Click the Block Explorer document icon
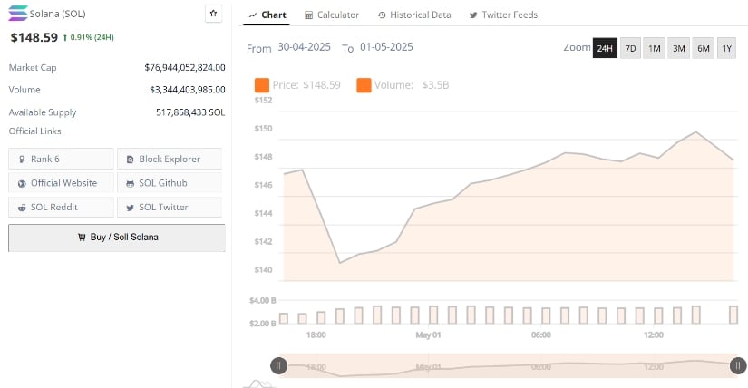The image size is (748, 388). [130, 160]
